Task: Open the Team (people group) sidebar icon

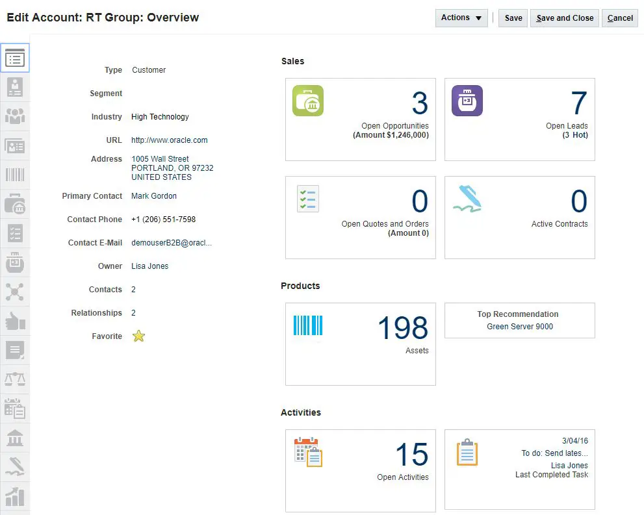Action: click(14, 116)
